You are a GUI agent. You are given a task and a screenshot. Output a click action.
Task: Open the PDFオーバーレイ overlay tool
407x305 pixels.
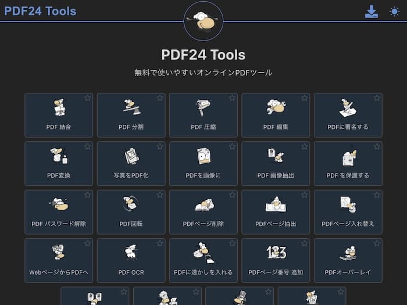[348, 261]
